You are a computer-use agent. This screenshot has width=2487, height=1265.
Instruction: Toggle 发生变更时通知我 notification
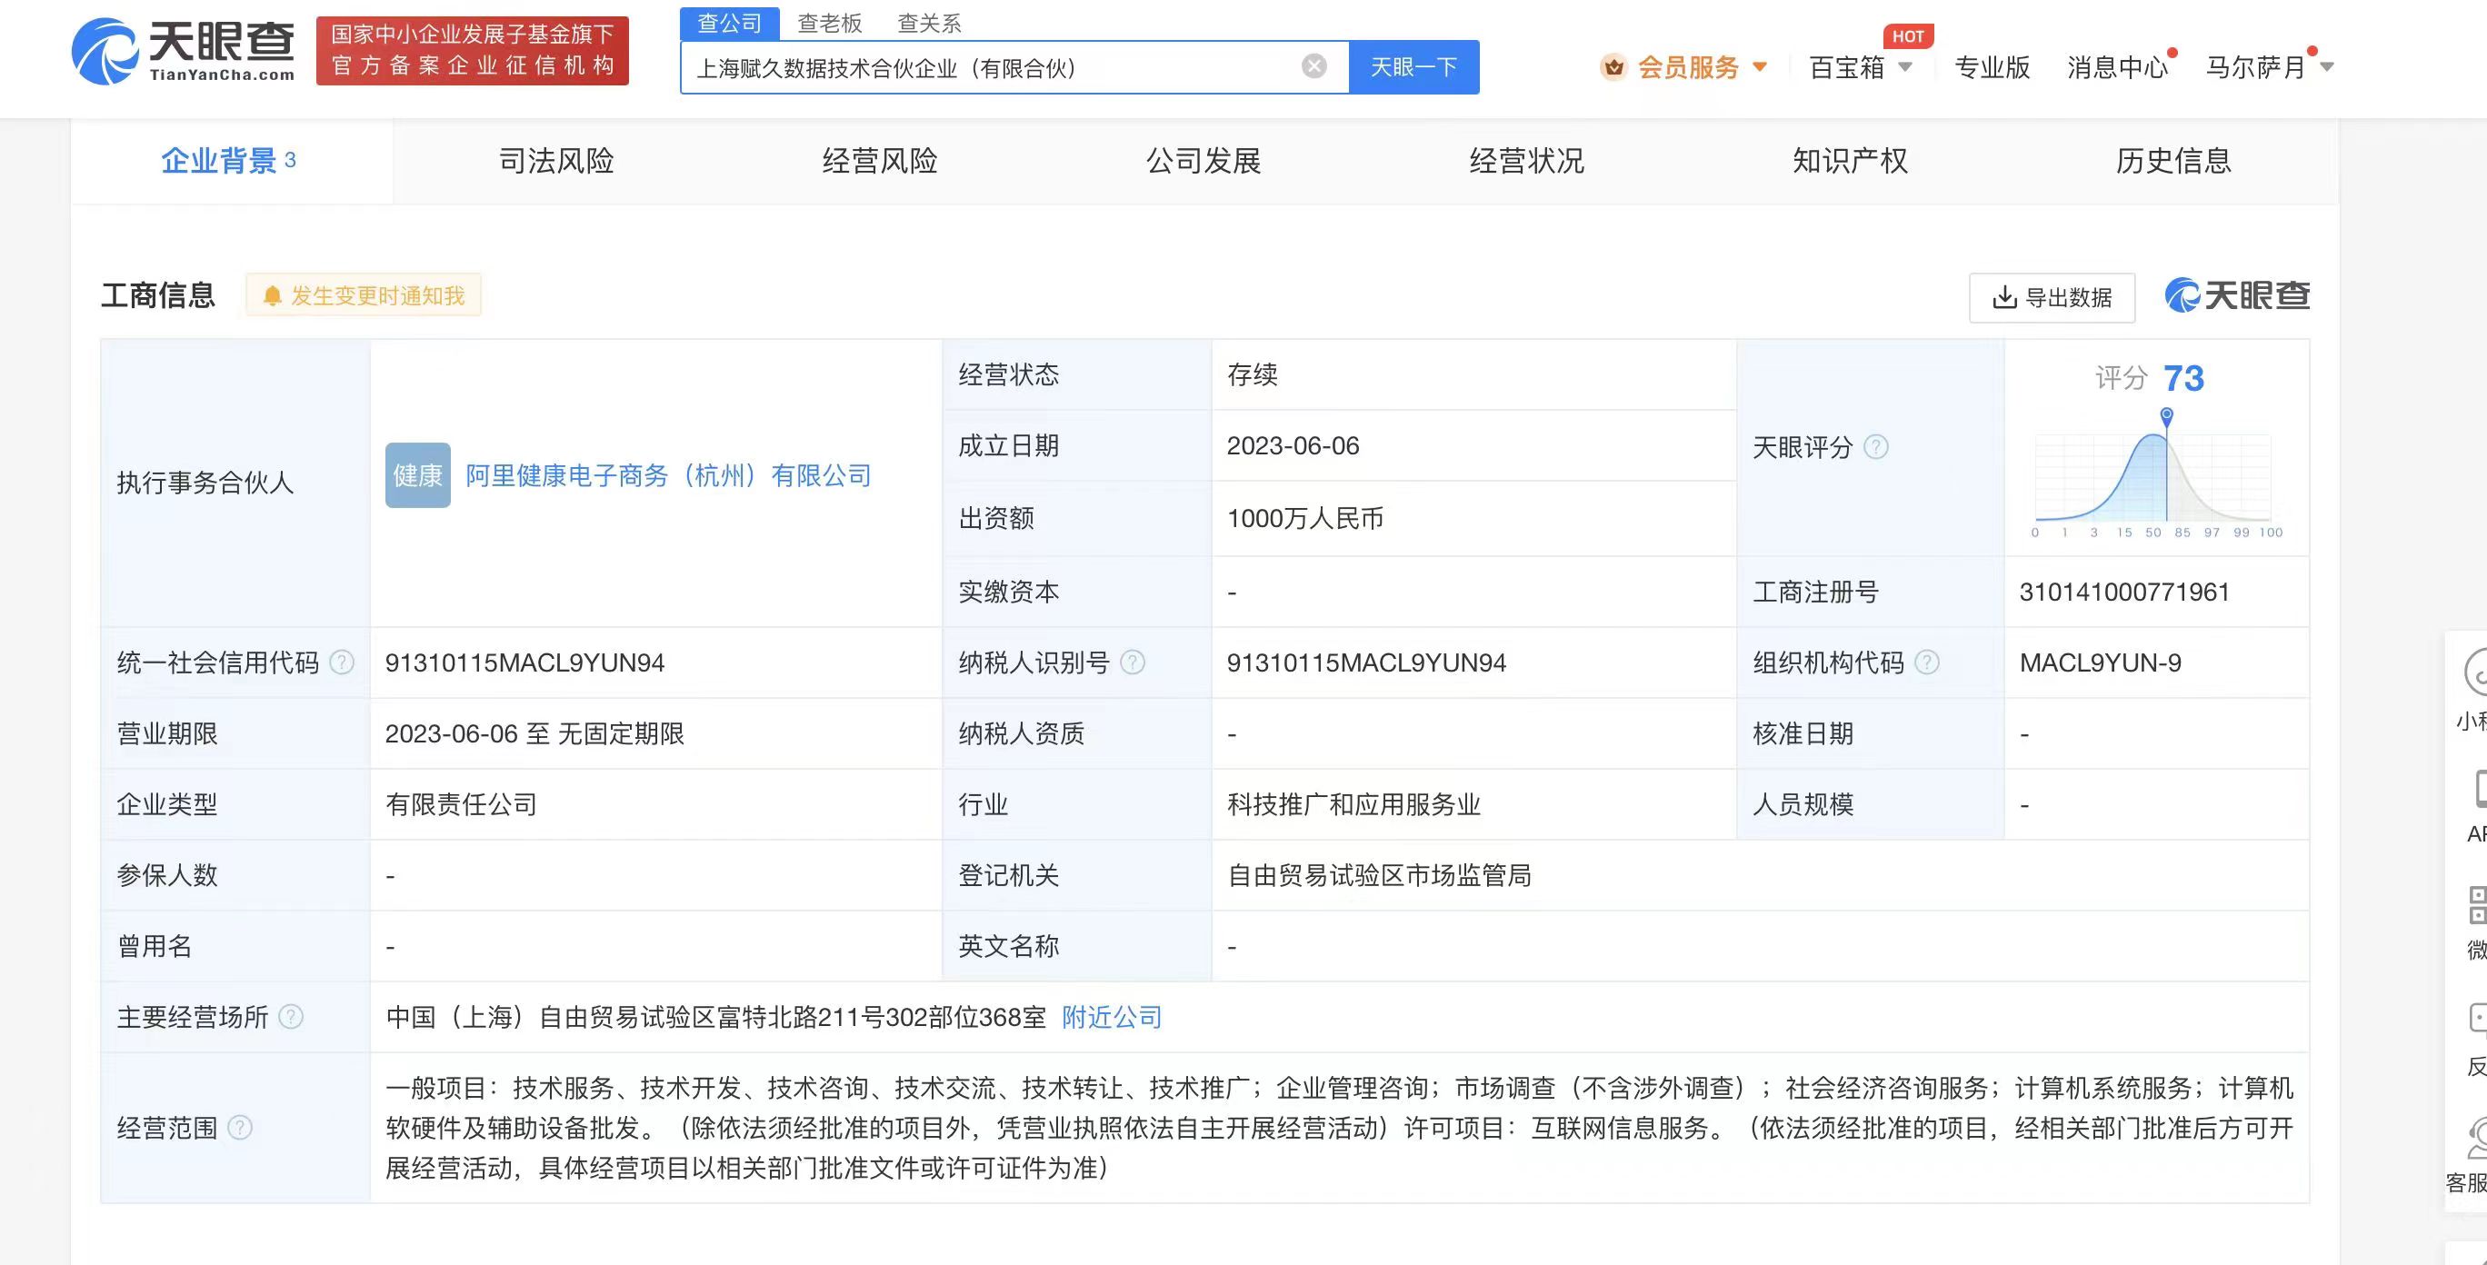click(364, 295)
